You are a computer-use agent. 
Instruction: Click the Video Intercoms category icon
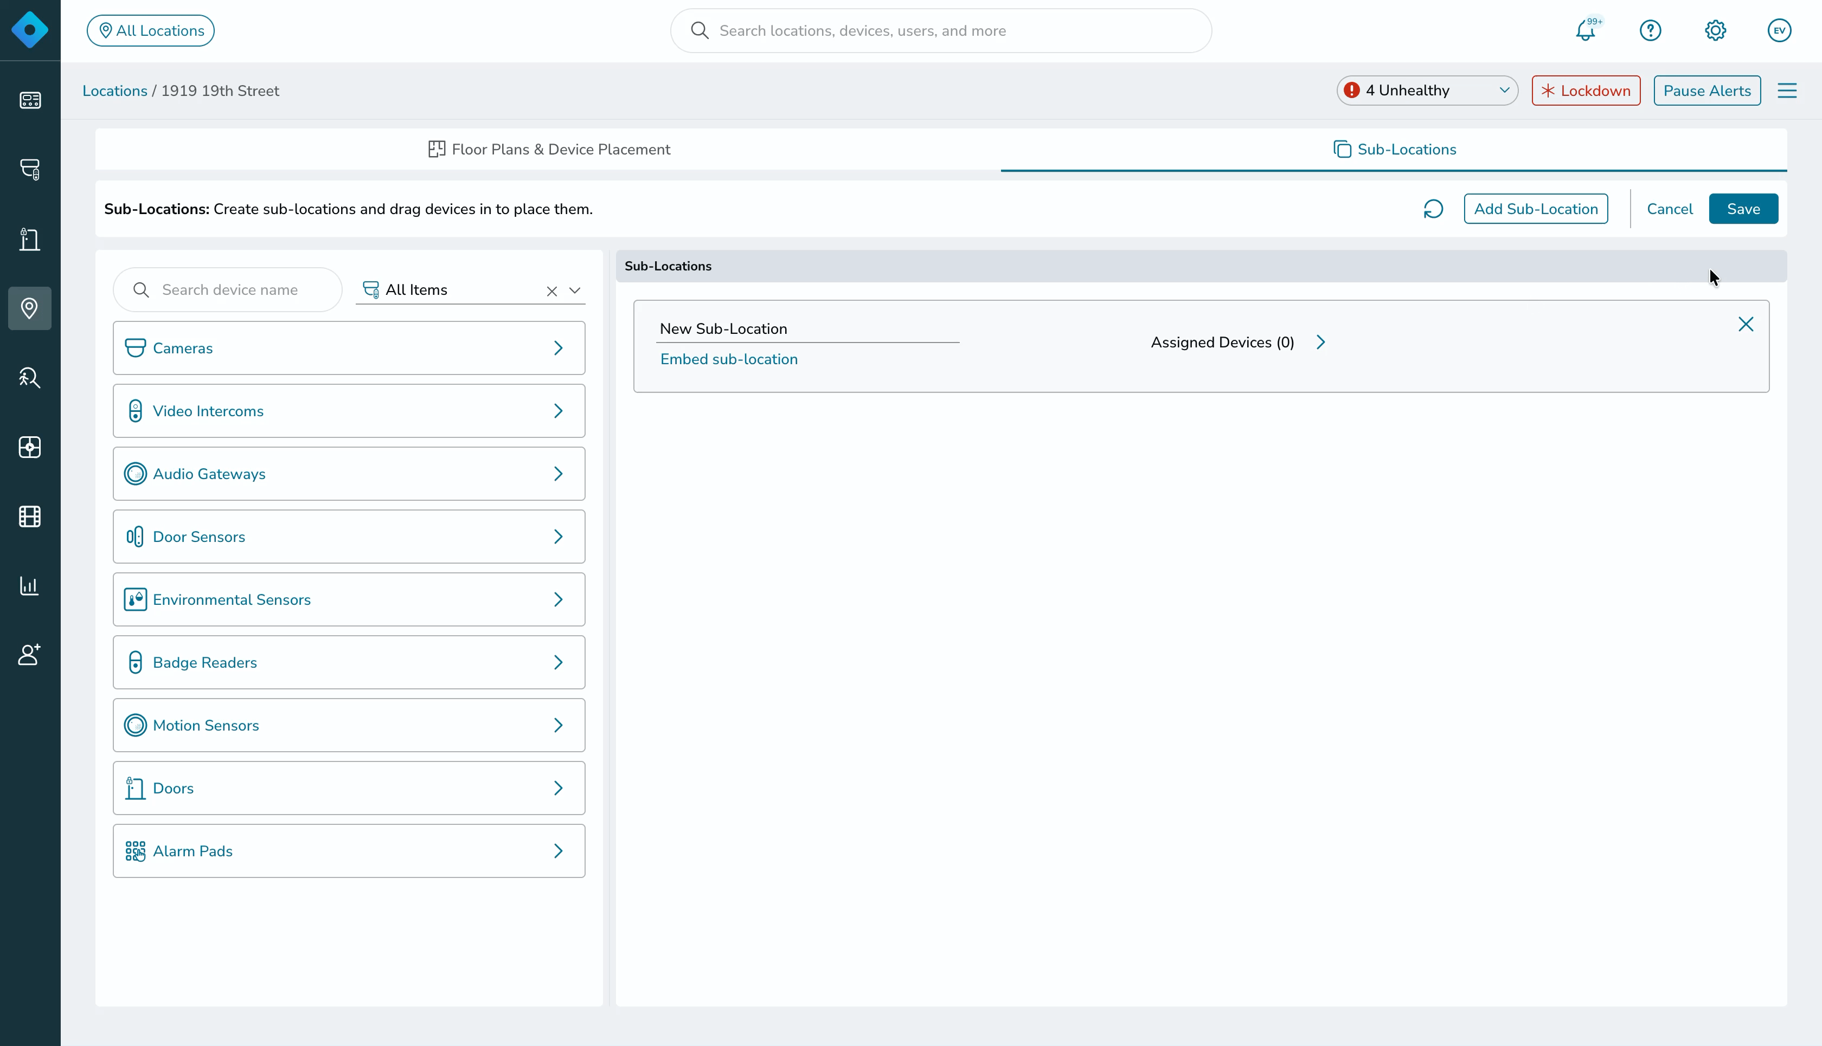coord(135,411)
